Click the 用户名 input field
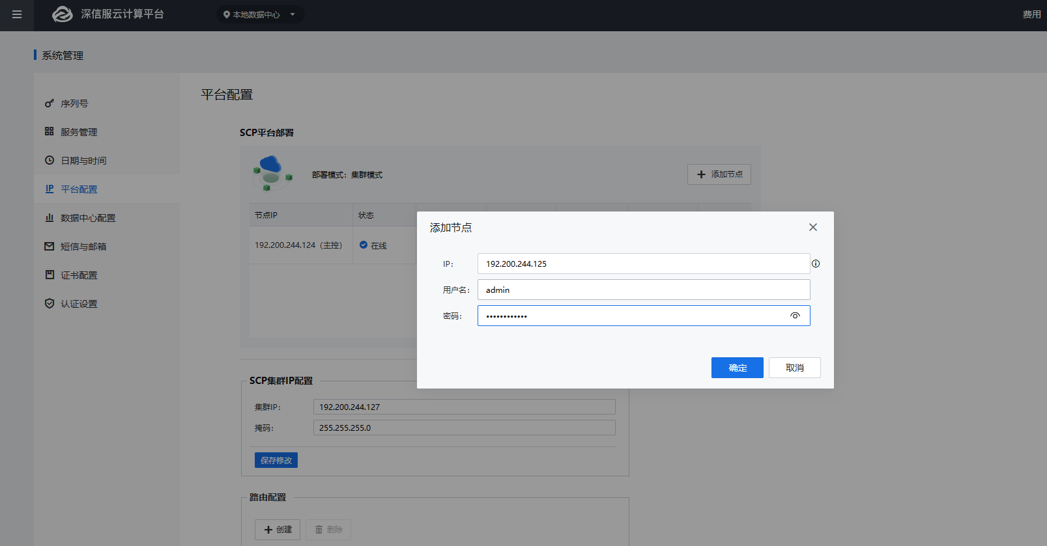This screenshot has height=546, width=1047. point(644,290)
